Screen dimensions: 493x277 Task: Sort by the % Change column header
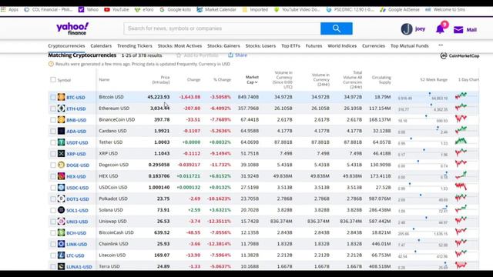point(223,80)
